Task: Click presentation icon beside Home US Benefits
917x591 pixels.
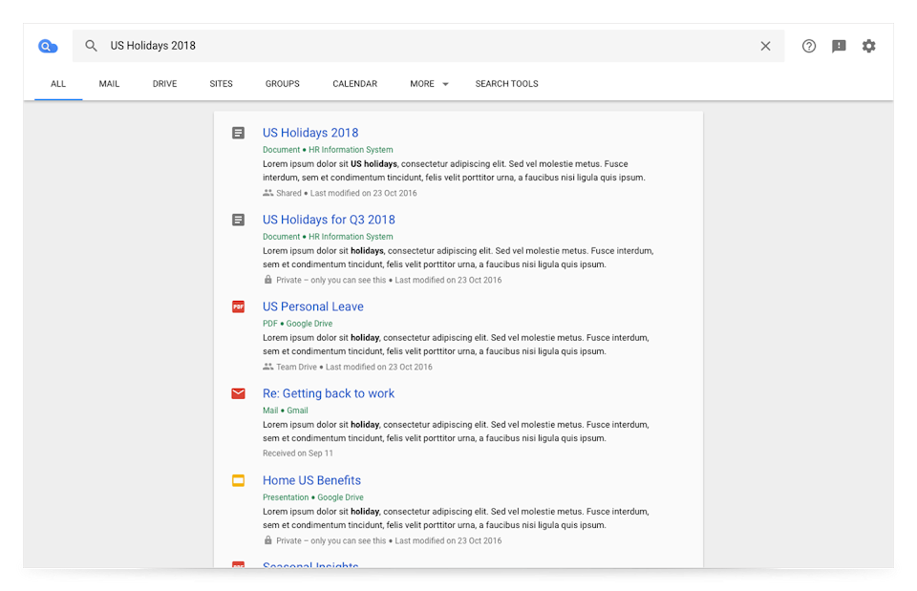Action: [x=239, y=480]
